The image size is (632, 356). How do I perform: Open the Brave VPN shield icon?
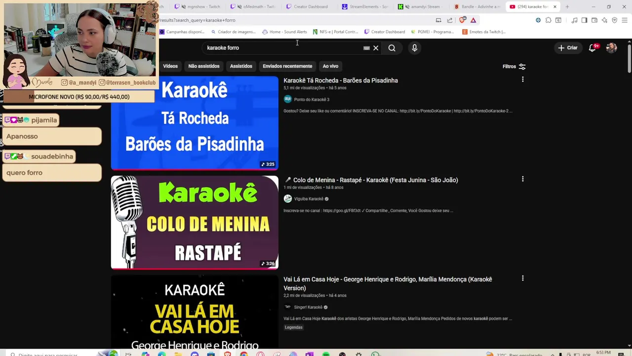pyautogui.click(x=614, y=20)
